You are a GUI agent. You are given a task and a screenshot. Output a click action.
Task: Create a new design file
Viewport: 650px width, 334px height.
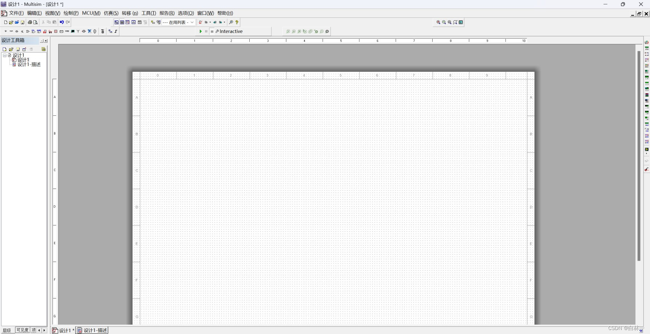click(5, 22)
